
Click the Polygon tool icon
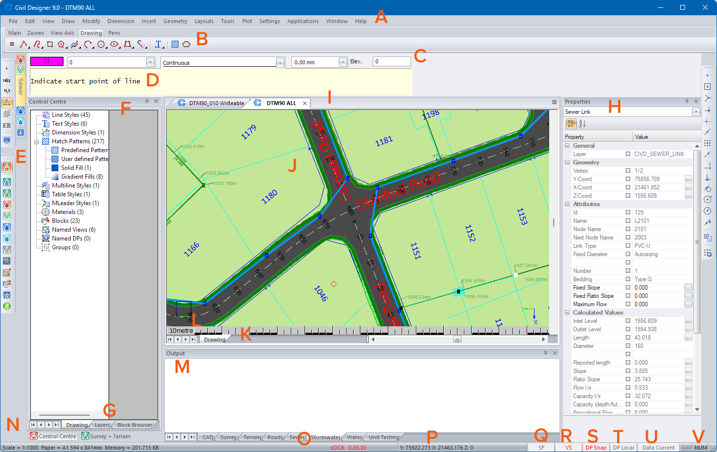(61, 44)
